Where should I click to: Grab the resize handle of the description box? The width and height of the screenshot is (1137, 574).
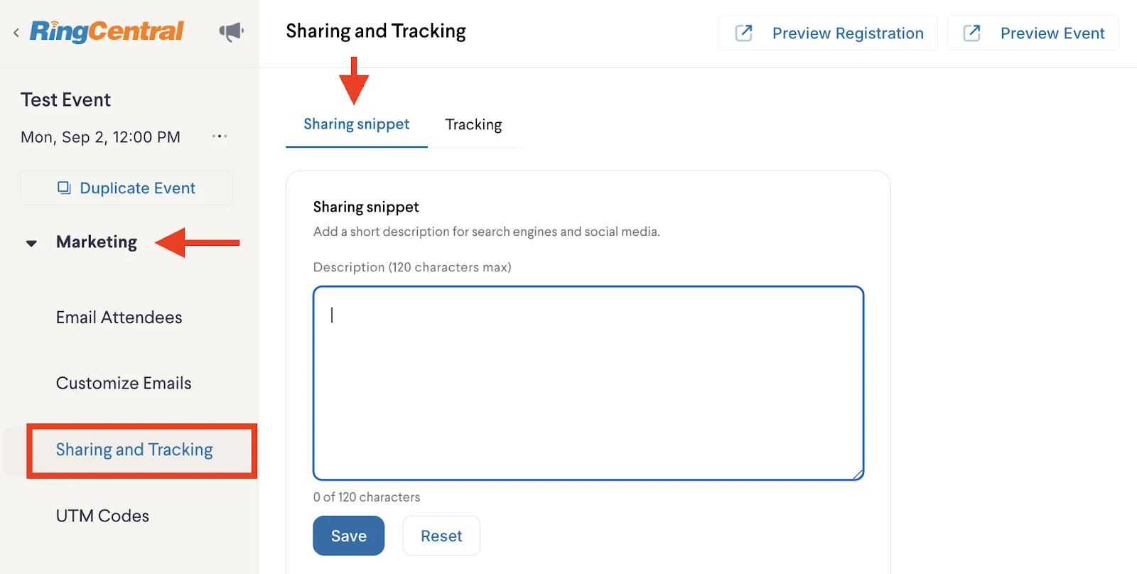point(858,474)
